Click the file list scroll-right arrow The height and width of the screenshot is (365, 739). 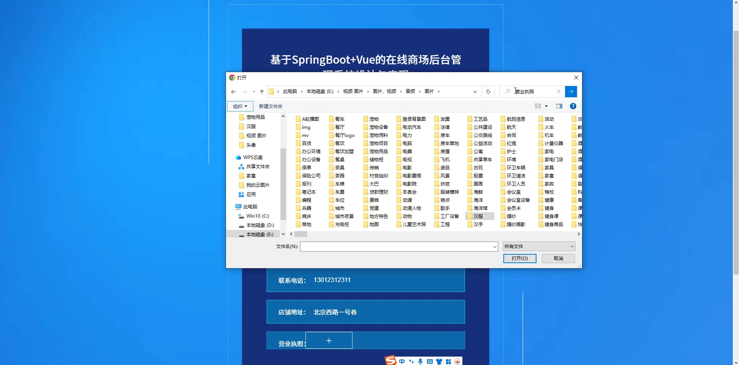[579, 234]
